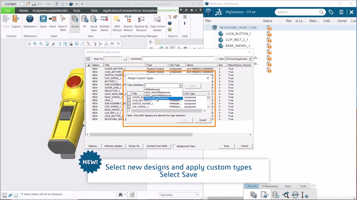Image resolution: width=357 pixels, height=200 pixels.
Task: Select CREO_partVPMReference option
Action: [158, 96]
